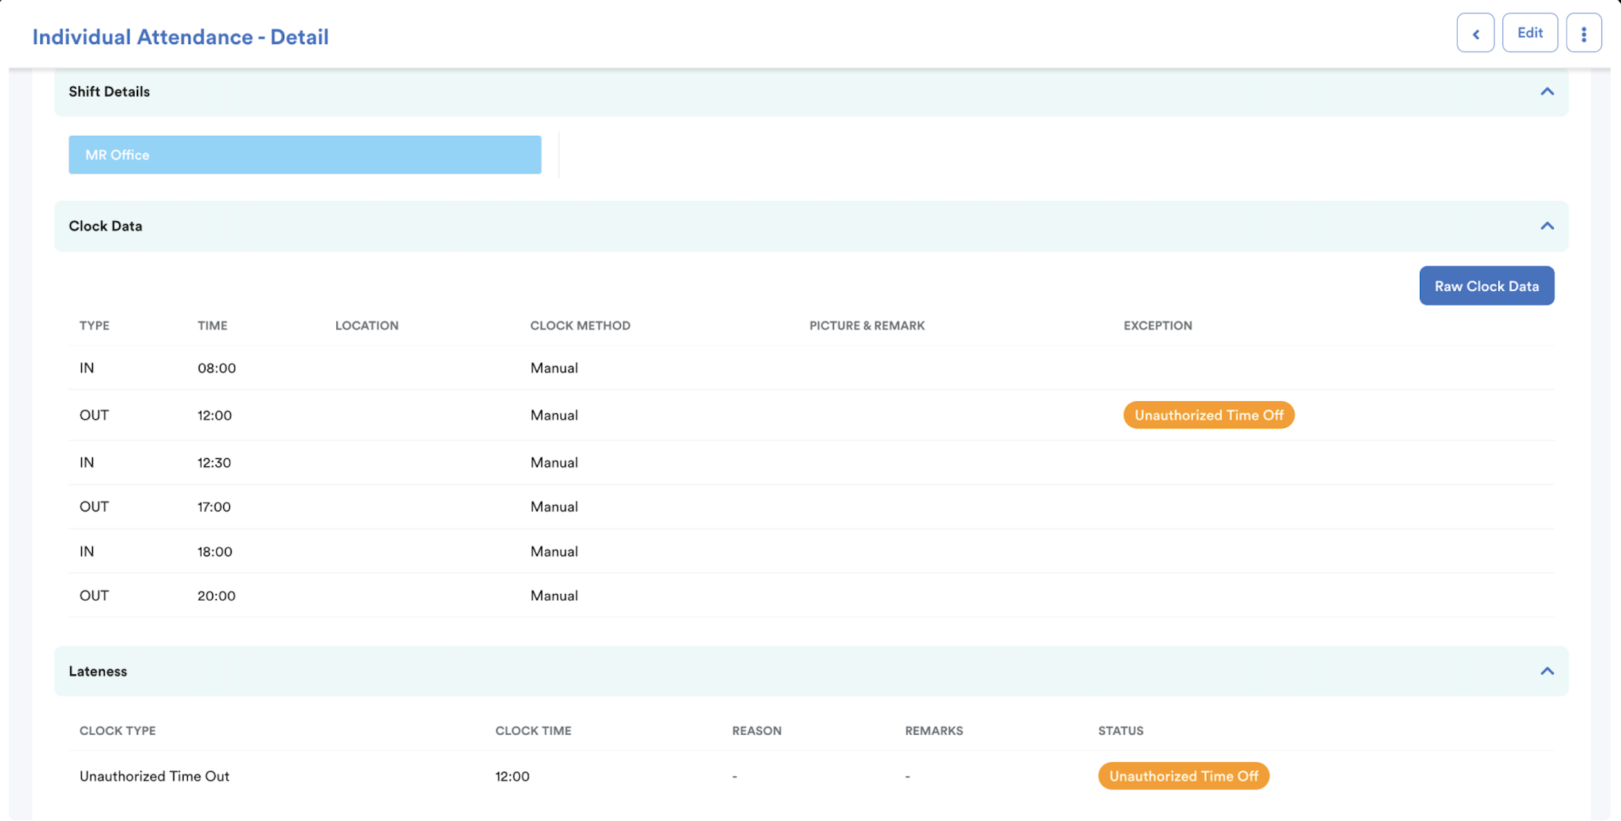Collapse the Clock Data section chevron

click(x=1547, y=226)
